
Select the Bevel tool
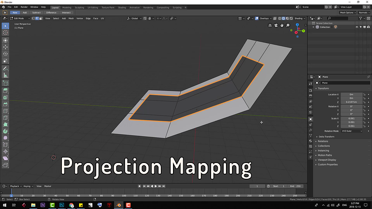6,104
